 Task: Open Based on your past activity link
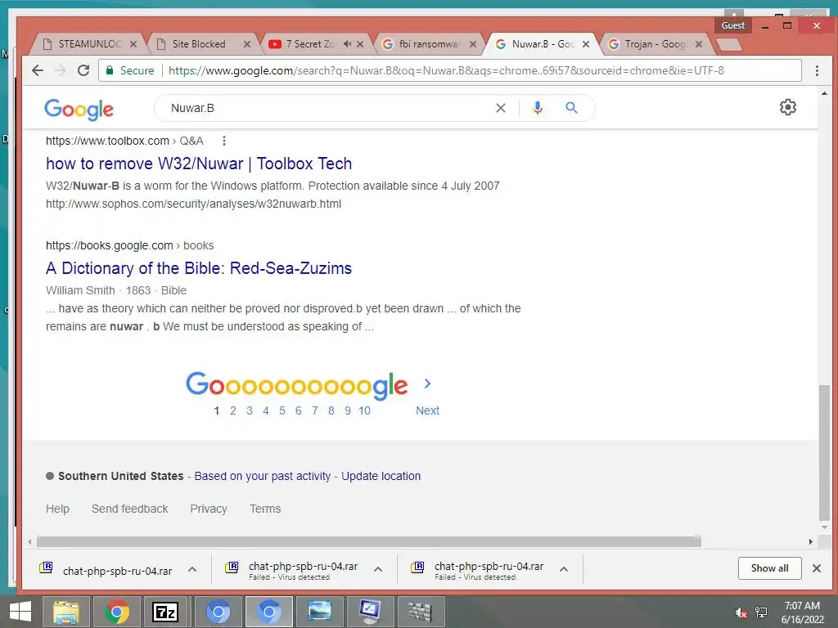click(263, 476)
